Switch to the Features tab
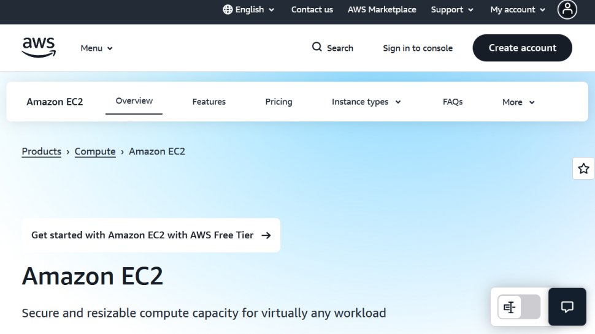The height and width of the screenshot is (334, 595). tap(209, 102)
